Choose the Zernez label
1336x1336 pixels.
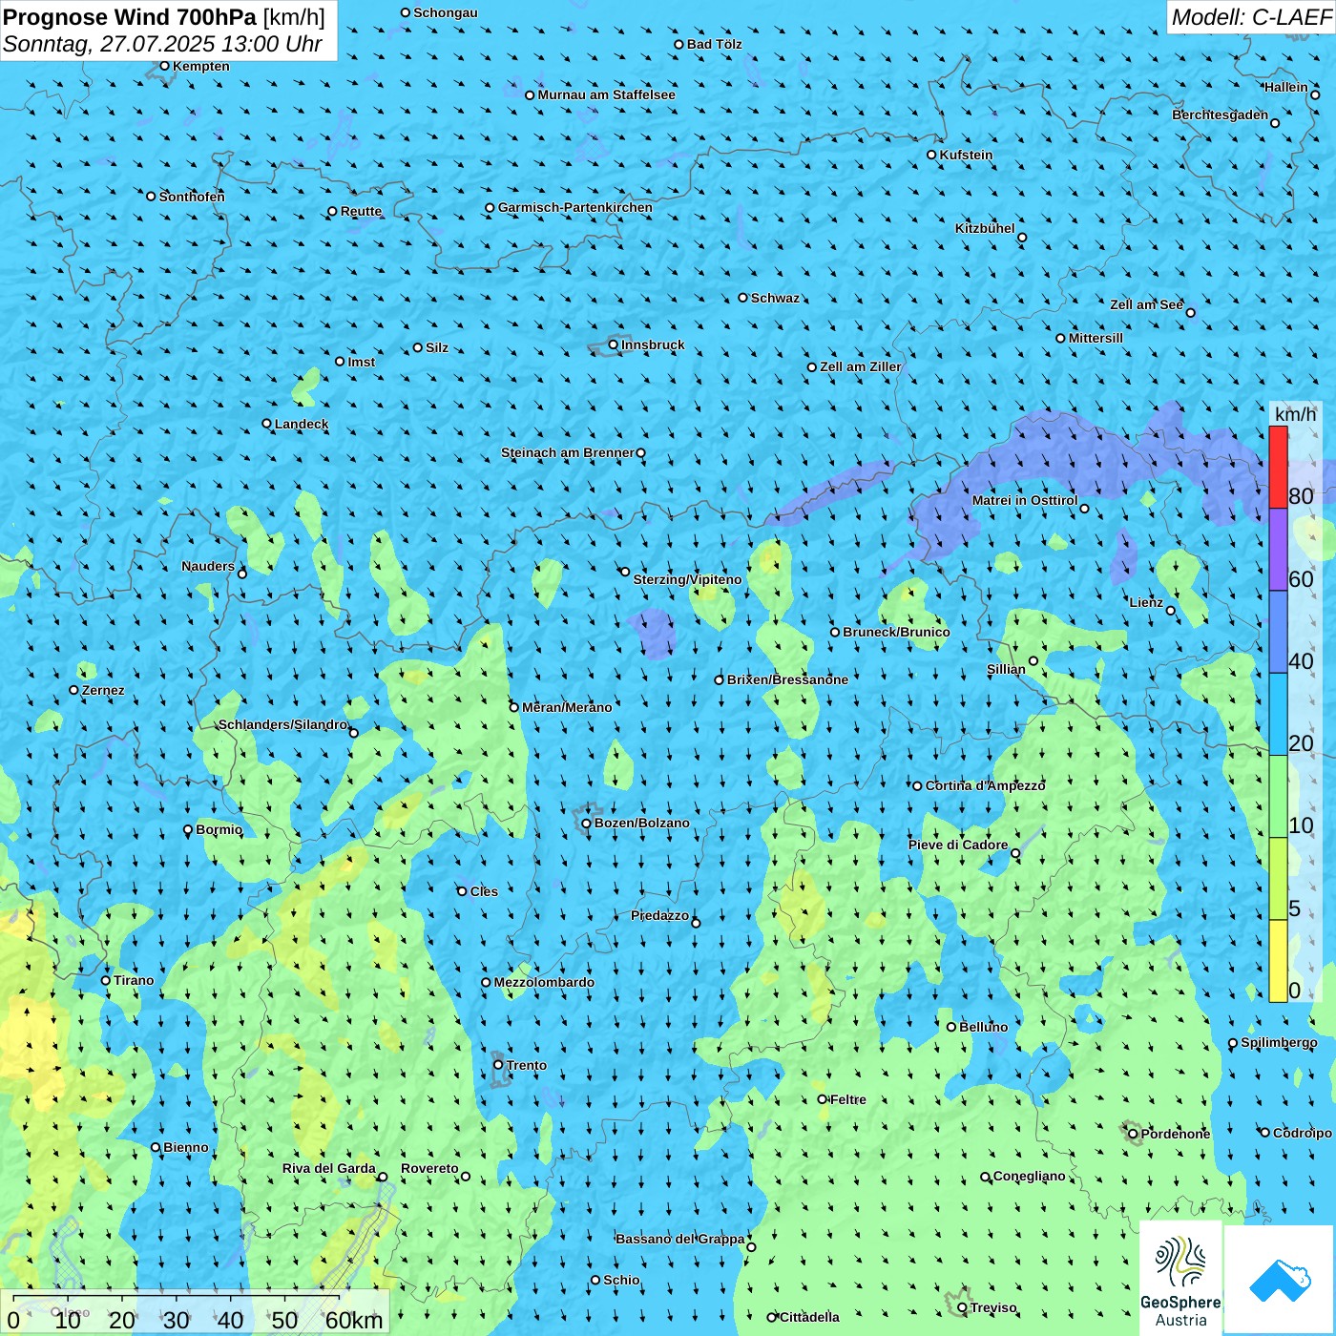pos(103,690)
